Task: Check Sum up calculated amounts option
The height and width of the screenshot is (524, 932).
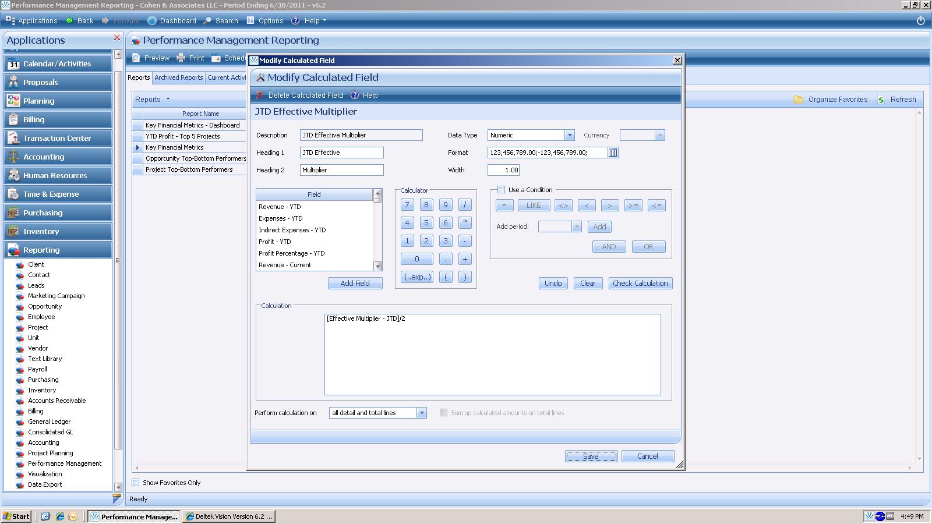Action: pyautogui.click(x=444, y=413)
